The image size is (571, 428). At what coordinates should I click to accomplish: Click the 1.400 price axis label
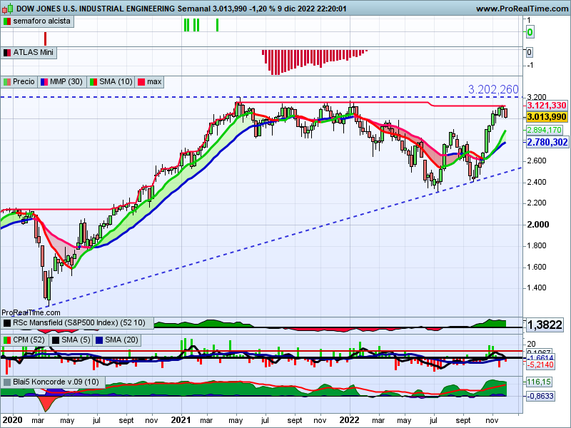(537, 288)
